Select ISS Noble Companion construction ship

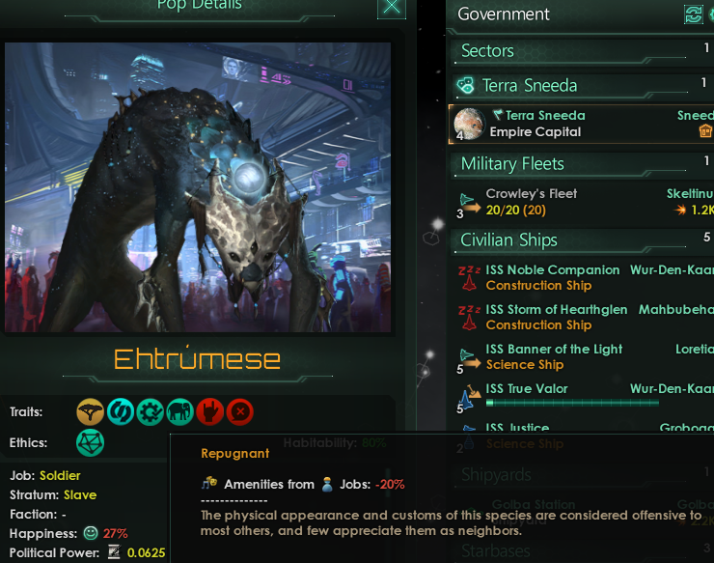[x=584, y=277]
